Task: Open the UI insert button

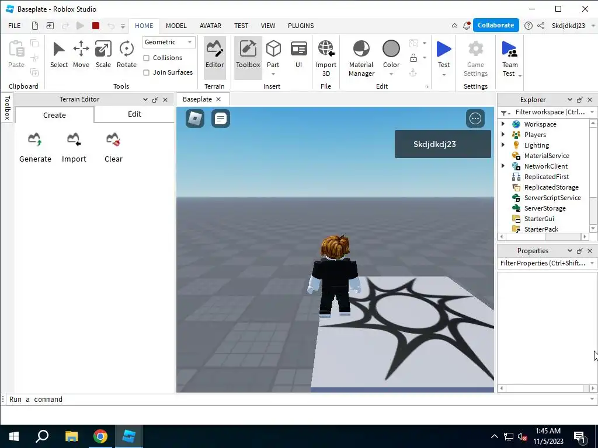Action: coord(298,54)
